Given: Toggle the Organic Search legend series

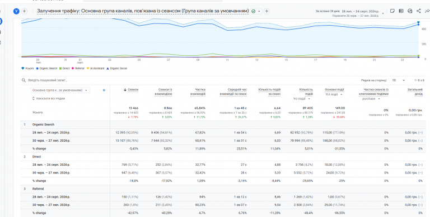Looking at the screenshot, I should pyautogui.click(x=46, y=68).
